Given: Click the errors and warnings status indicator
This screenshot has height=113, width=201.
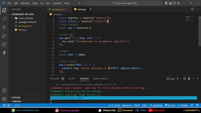Looking at the screenshot, I should click(7, 105).
